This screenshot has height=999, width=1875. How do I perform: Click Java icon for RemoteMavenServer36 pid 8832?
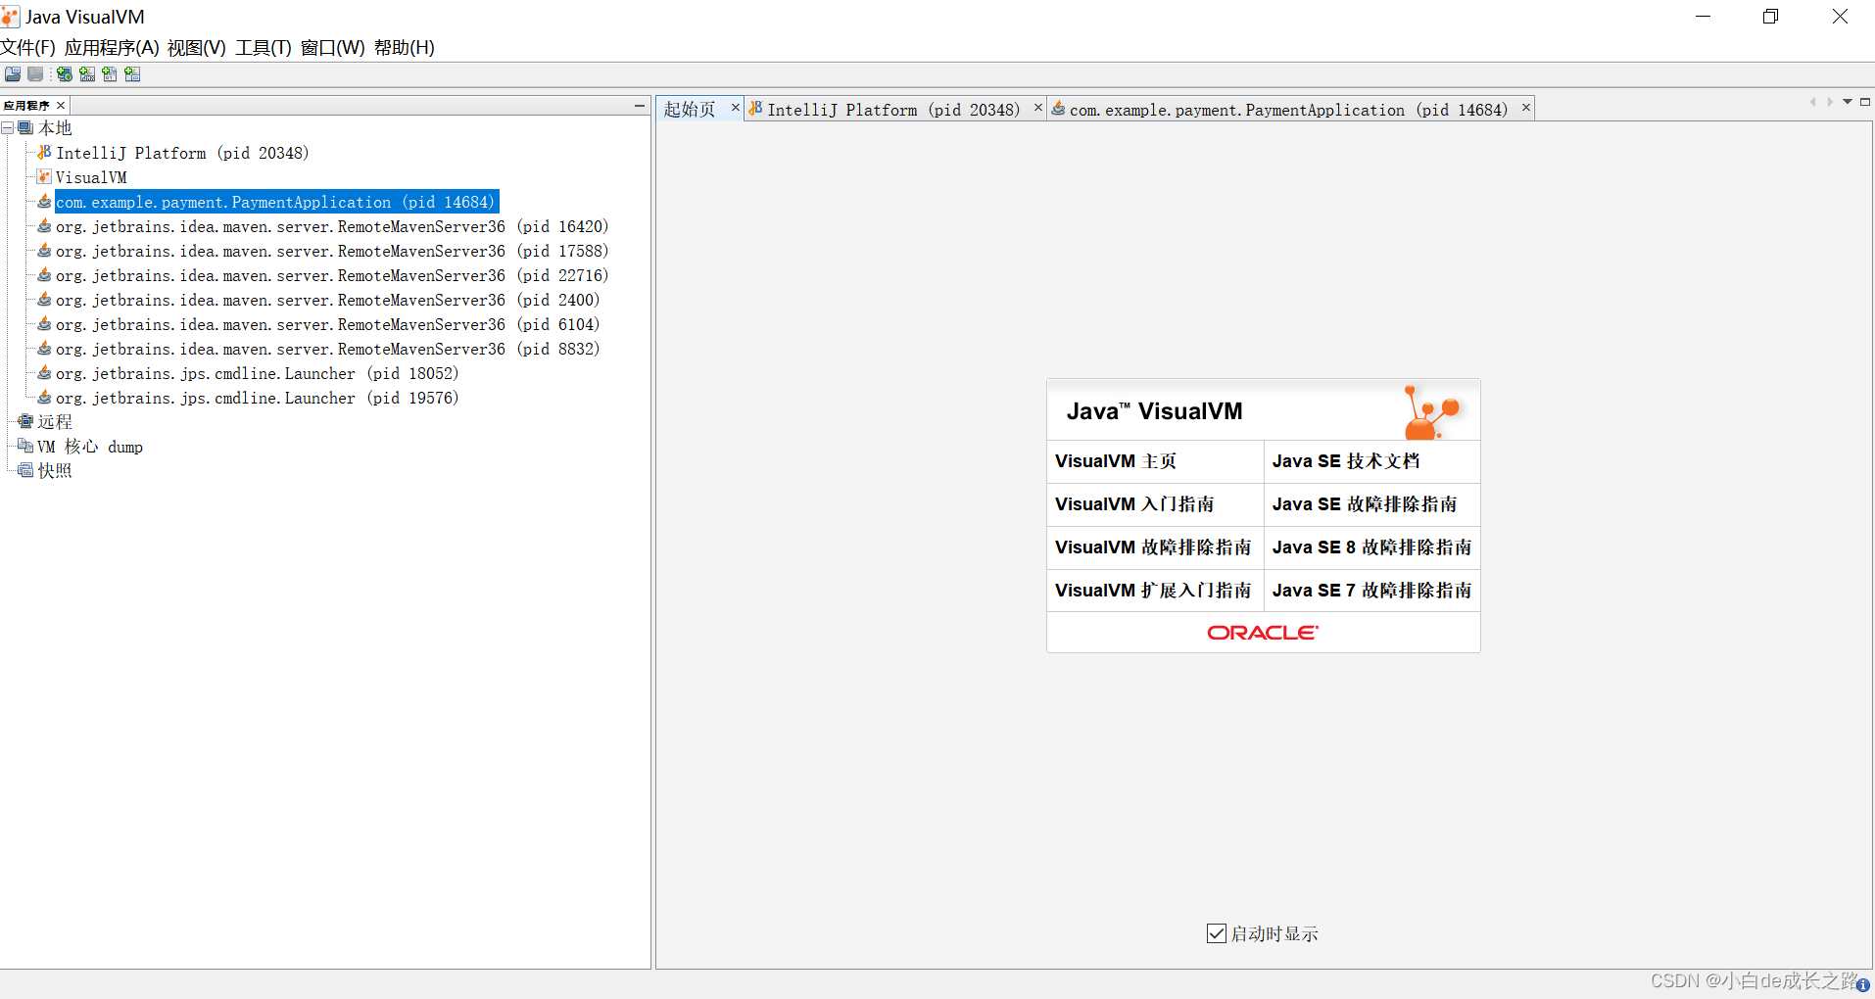point(44,349)
